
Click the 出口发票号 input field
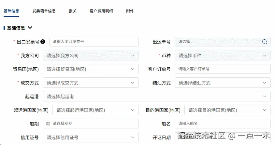(94, 42)
